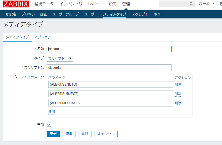Switch to the オプション tab
The width and height of the screenshot is (222, 145).
(43, 37)
